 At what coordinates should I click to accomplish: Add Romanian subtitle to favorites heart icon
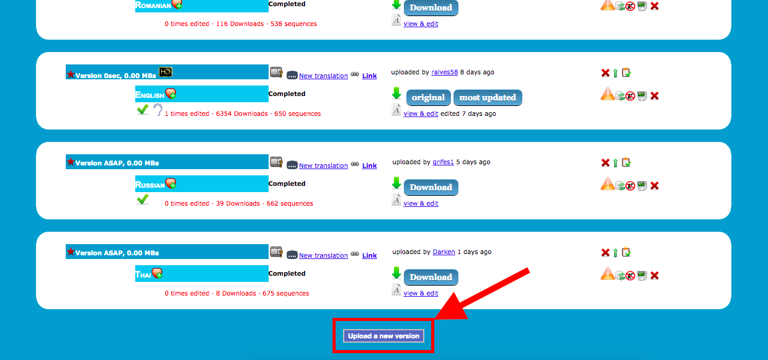[177, 4]
